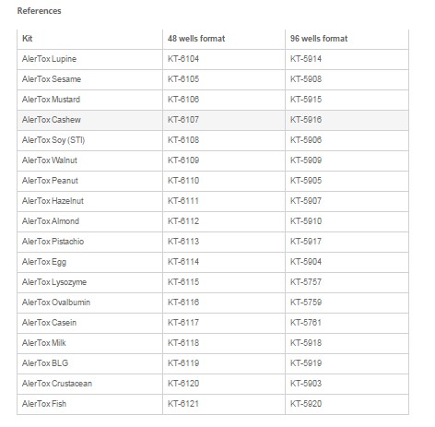Select KT-5757 in the Lysozyme row
Image resolution: width=435 pixels, height=427 pixels.
coord(306,282)
